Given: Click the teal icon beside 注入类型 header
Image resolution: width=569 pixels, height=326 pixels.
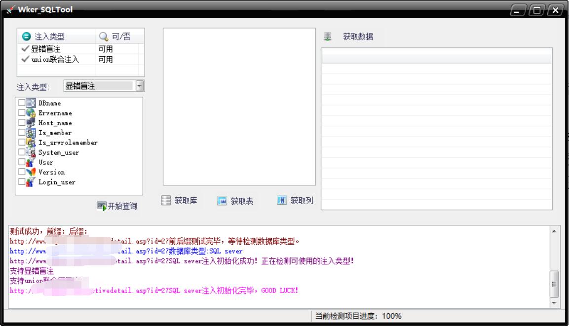Looking at the screenshot, I should pos(27,36).
